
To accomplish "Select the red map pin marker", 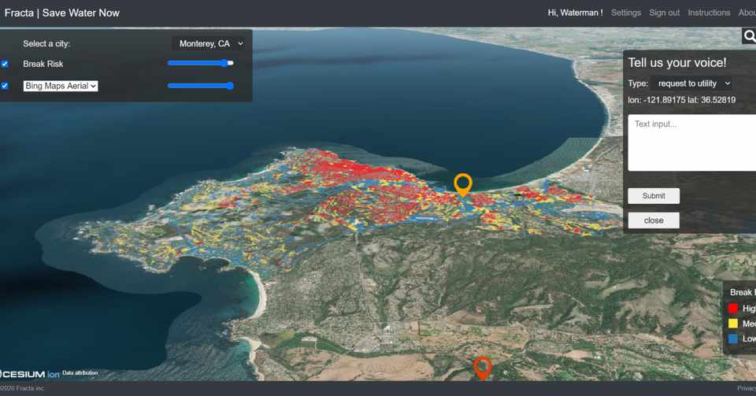I will (483, 368).
